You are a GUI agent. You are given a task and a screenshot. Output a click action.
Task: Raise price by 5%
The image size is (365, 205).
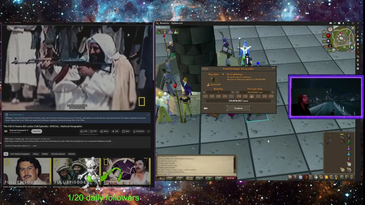[265, 96]
